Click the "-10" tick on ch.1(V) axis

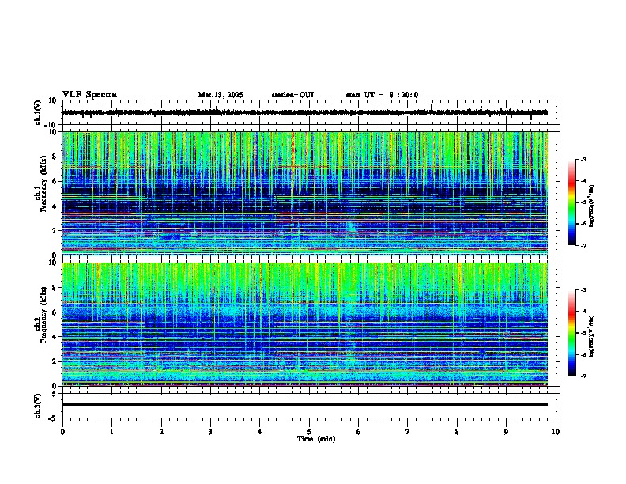pyautogui.click(x=51, y=125)
